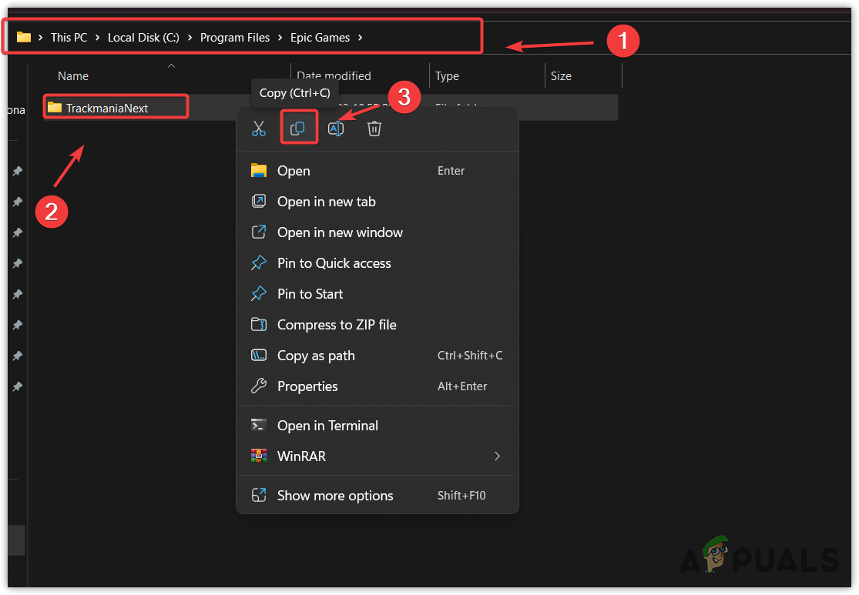This screenshot has width=859, height=595.
Task: Open Properties from the context menu
Action: (377, 386)
